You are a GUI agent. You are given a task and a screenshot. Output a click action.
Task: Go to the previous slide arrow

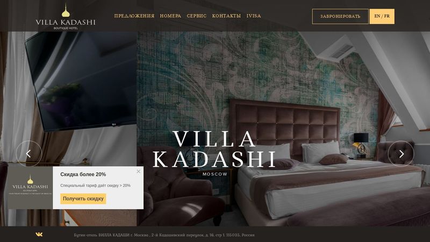coord(29,154)
